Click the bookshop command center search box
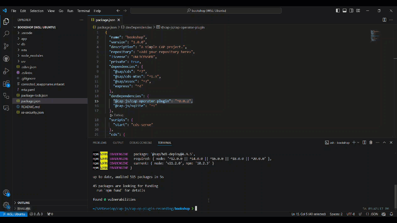The width and height of the screenshot is (397, 223). coord(206,11)
